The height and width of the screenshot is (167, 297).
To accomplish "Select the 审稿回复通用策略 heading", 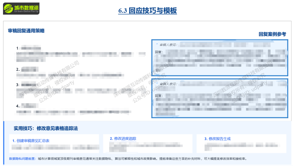I will (26, 31).
